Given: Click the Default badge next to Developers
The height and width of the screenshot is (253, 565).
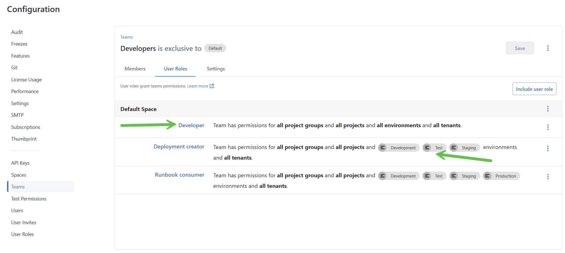Looking at the screenshot, I should (215, 48).
